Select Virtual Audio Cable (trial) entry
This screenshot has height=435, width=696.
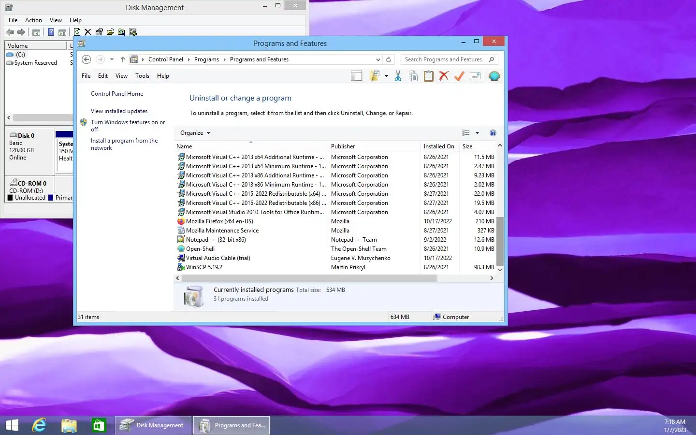point(335,258)
